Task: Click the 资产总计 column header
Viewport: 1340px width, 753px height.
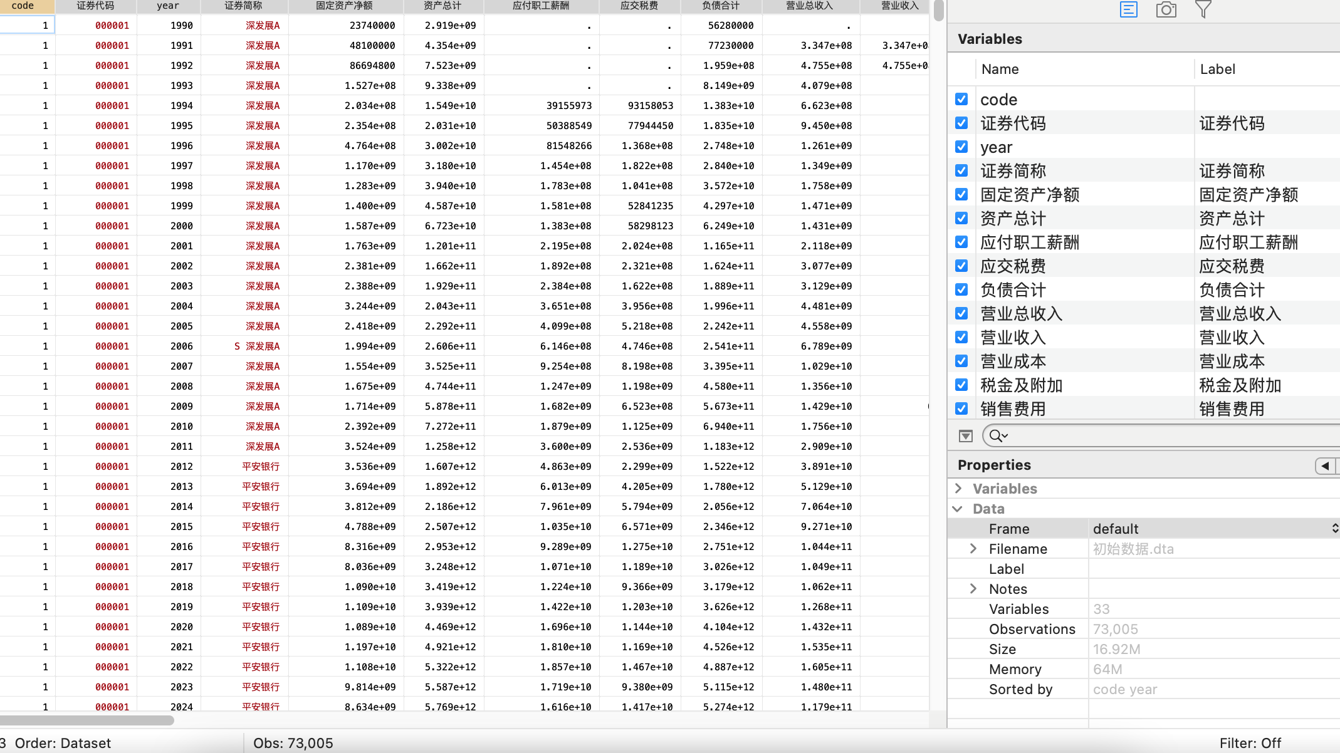Action: (442, 6)
